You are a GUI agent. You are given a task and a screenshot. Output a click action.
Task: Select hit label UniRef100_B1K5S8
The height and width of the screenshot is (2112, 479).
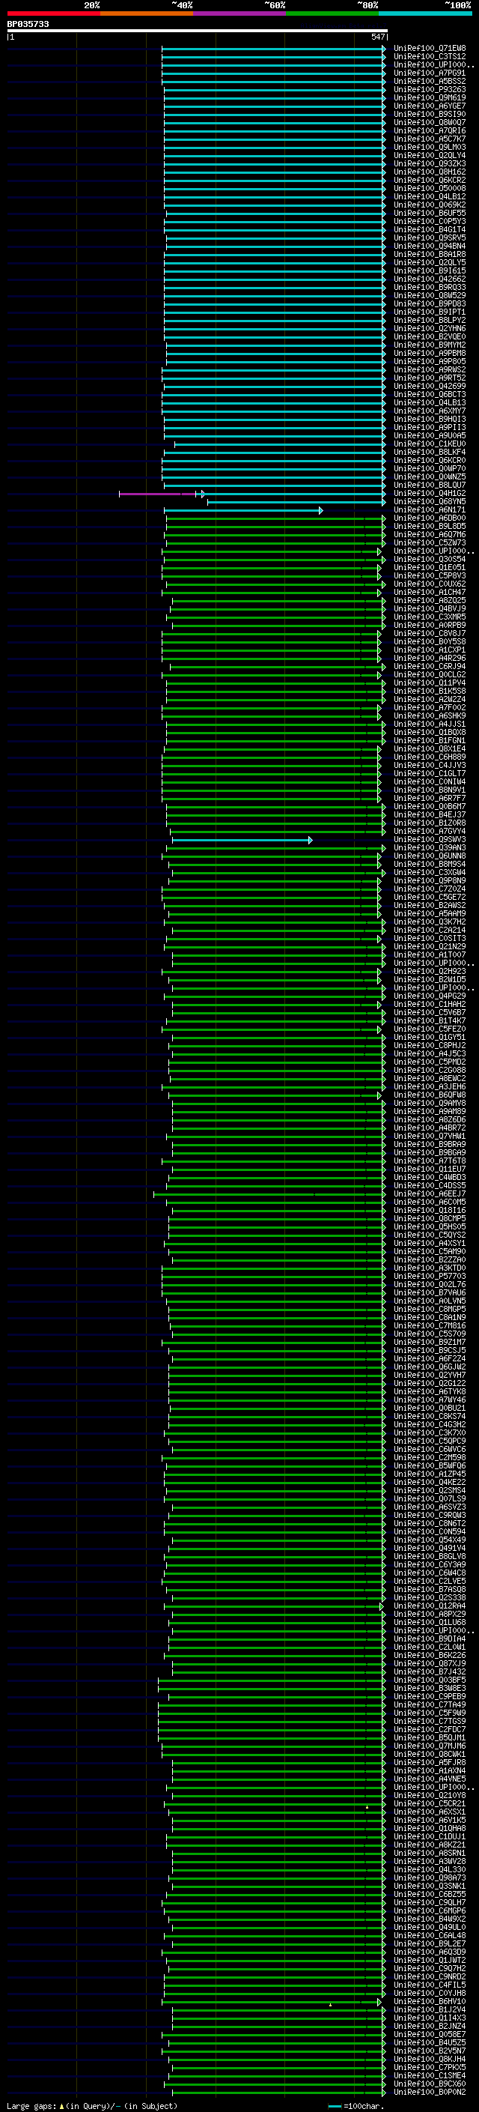(429, 692)
